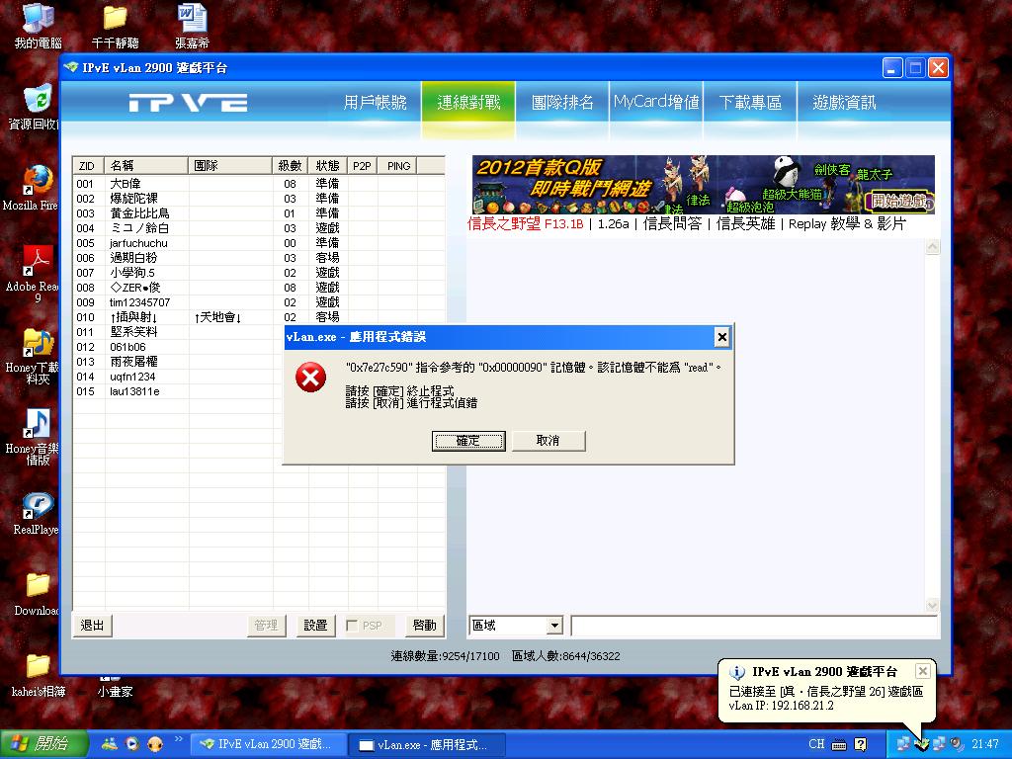1012x759 pixels.
Task: Click the chat scrollbar up arrow
Action: pos(933,246)
